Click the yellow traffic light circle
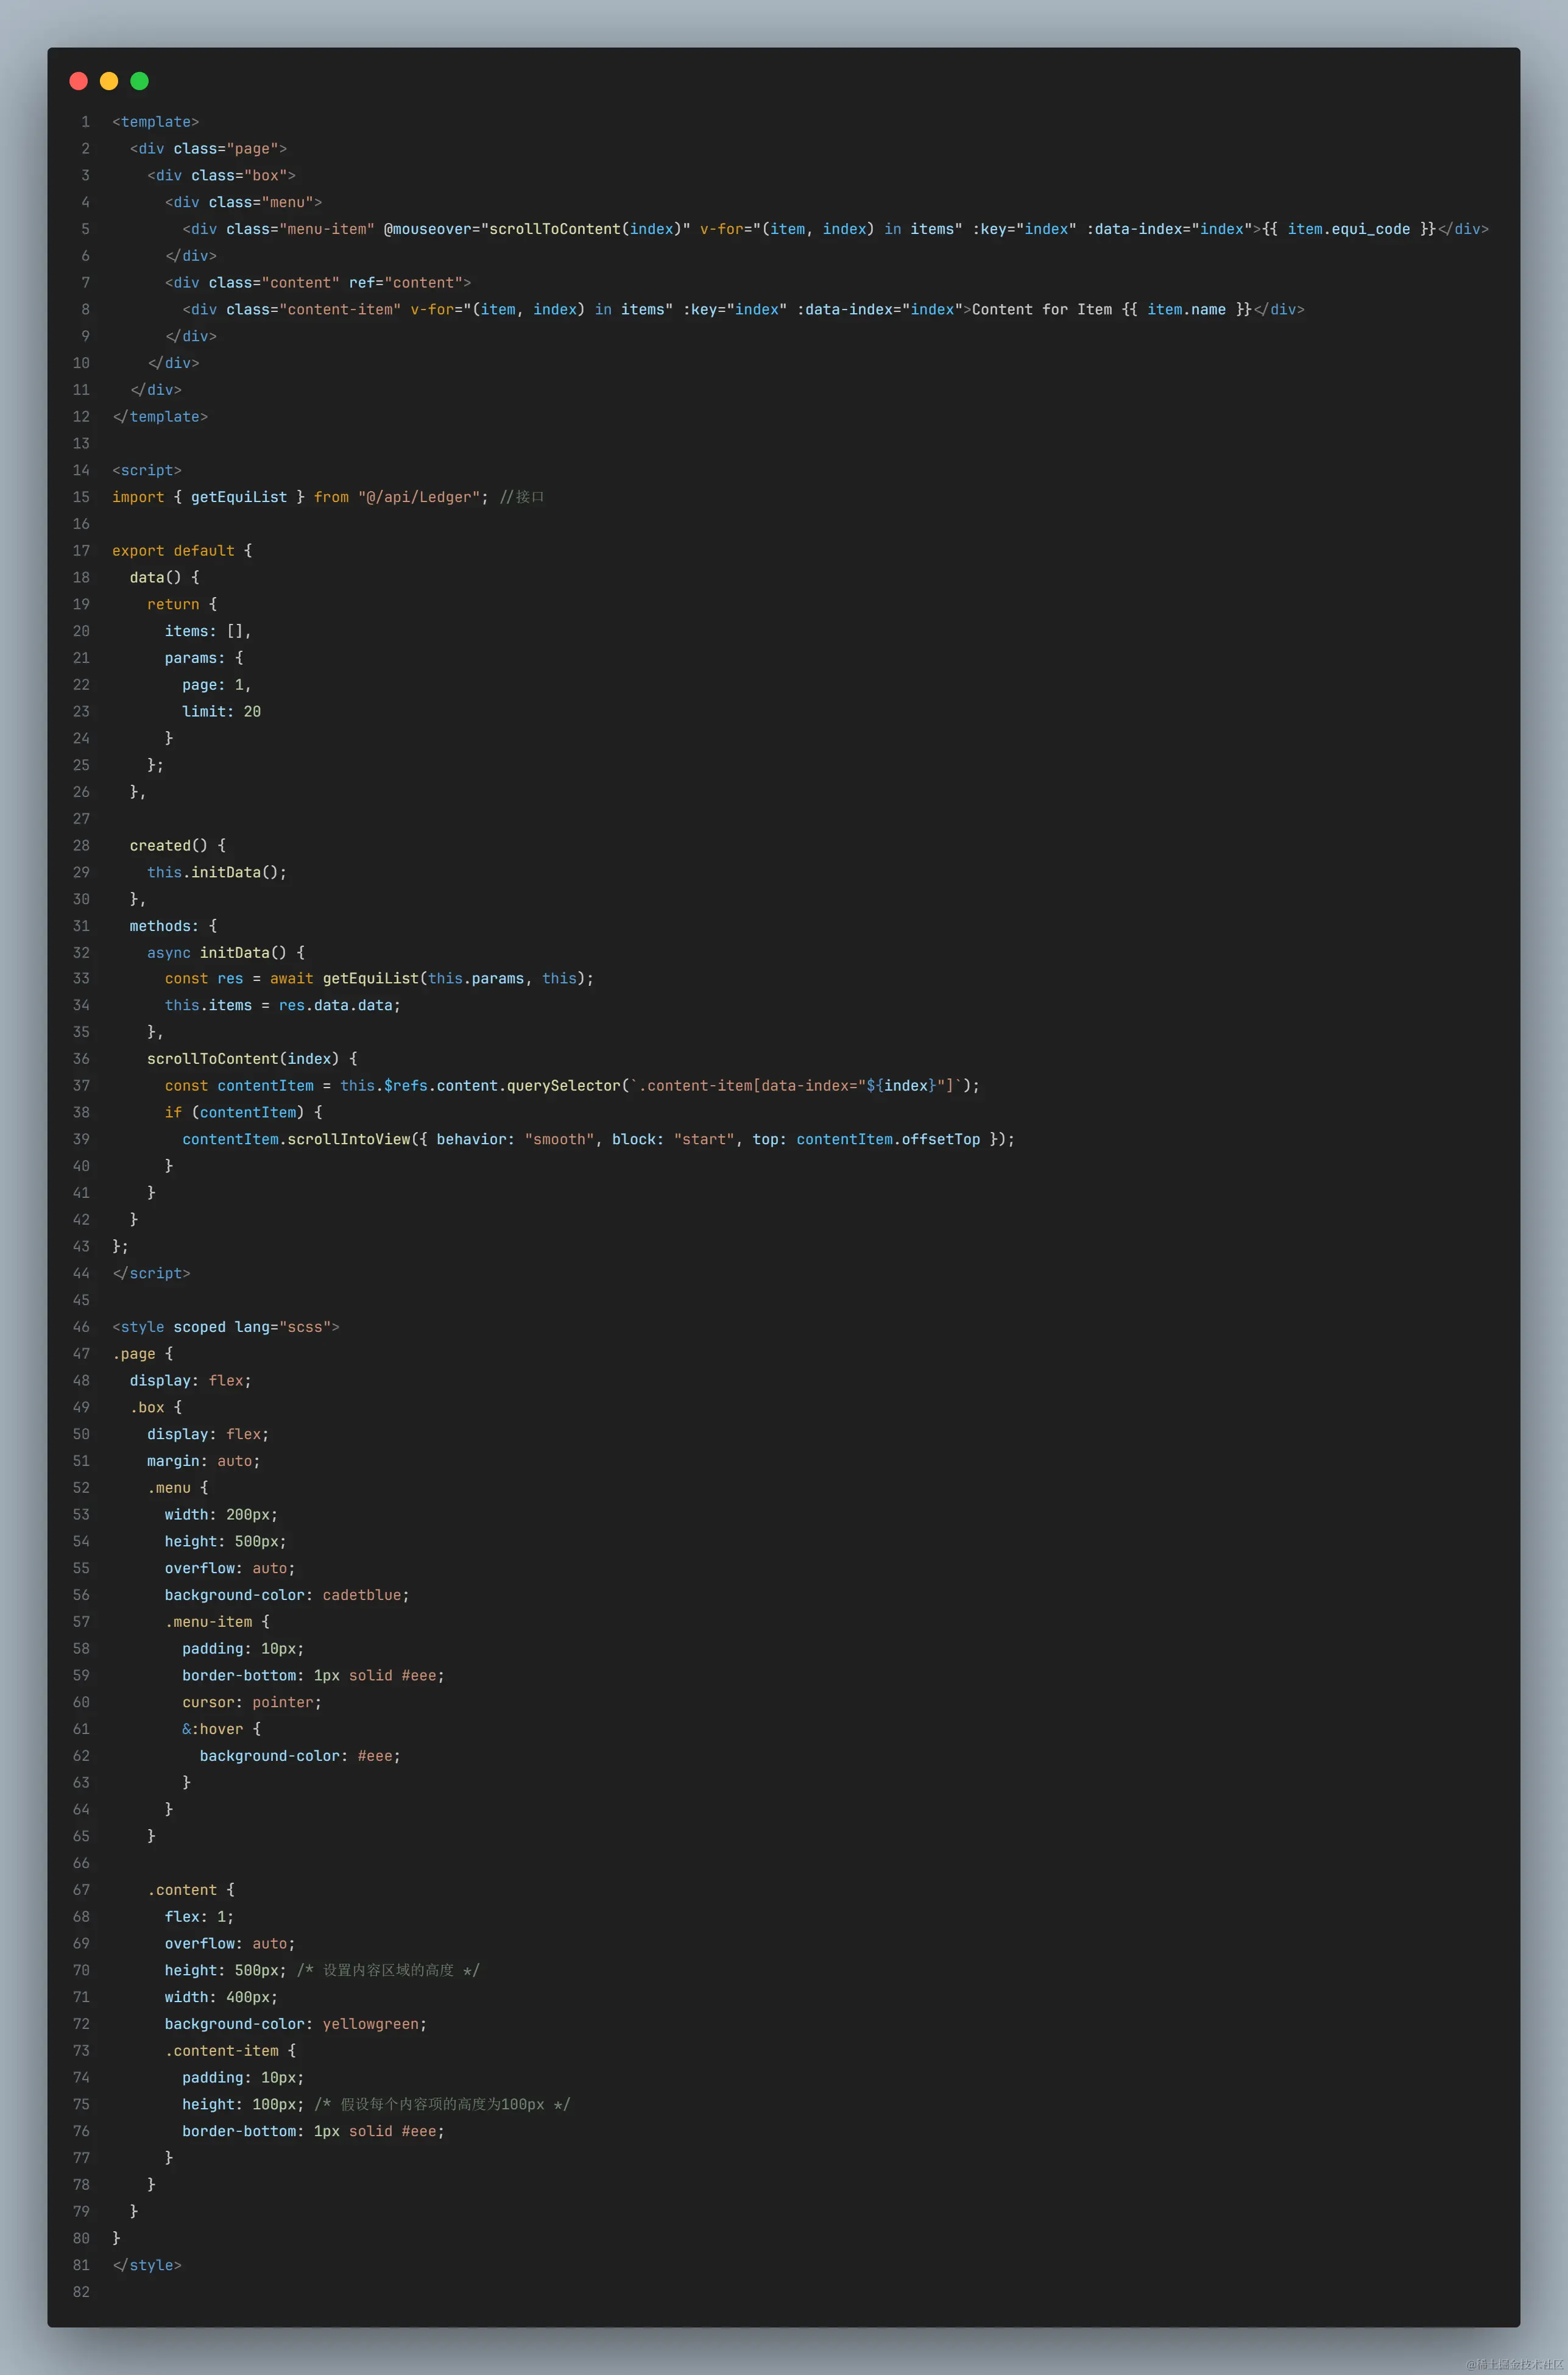Viewport: 1568px width, 2375px height. tap(109, 80)
